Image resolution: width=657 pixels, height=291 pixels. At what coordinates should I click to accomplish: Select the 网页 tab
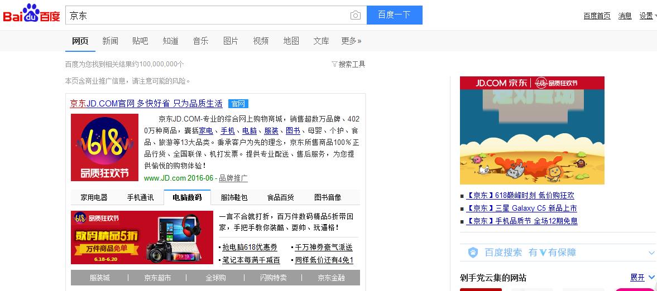point(80,41)
